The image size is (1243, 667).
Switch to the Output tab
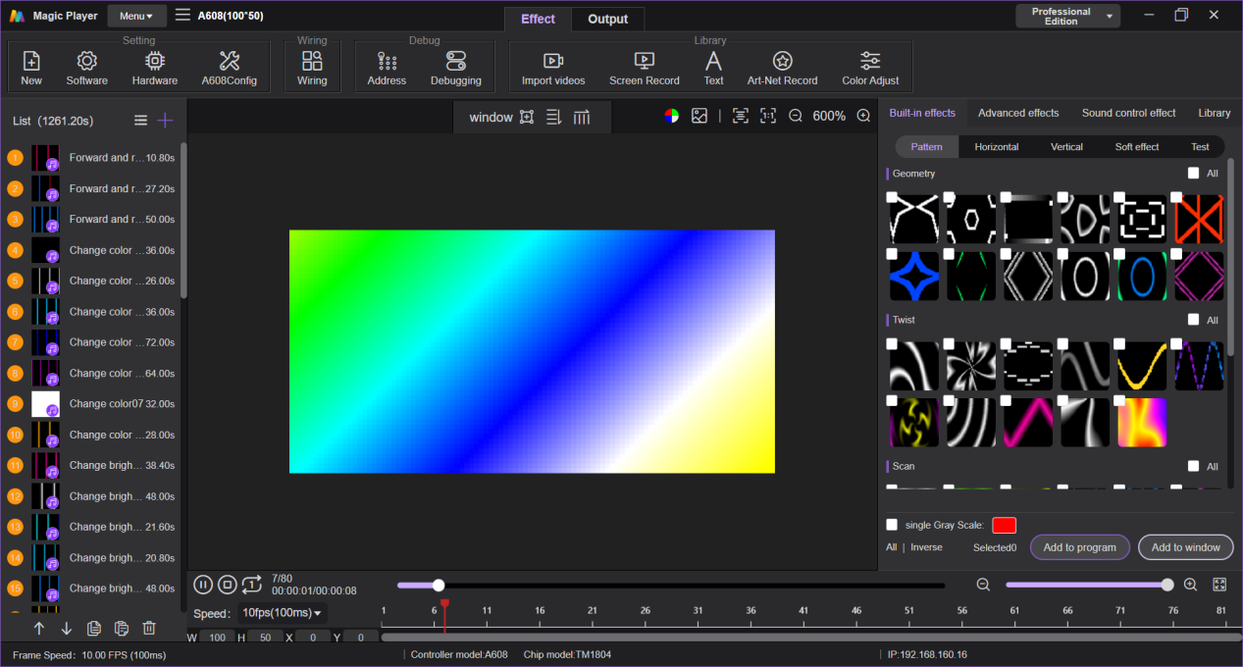(x=607, y=19)
